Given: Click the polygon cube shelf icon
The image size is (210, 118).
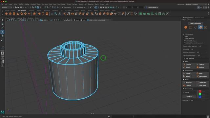Looking at the screenshot, I should tap(10, 14).
